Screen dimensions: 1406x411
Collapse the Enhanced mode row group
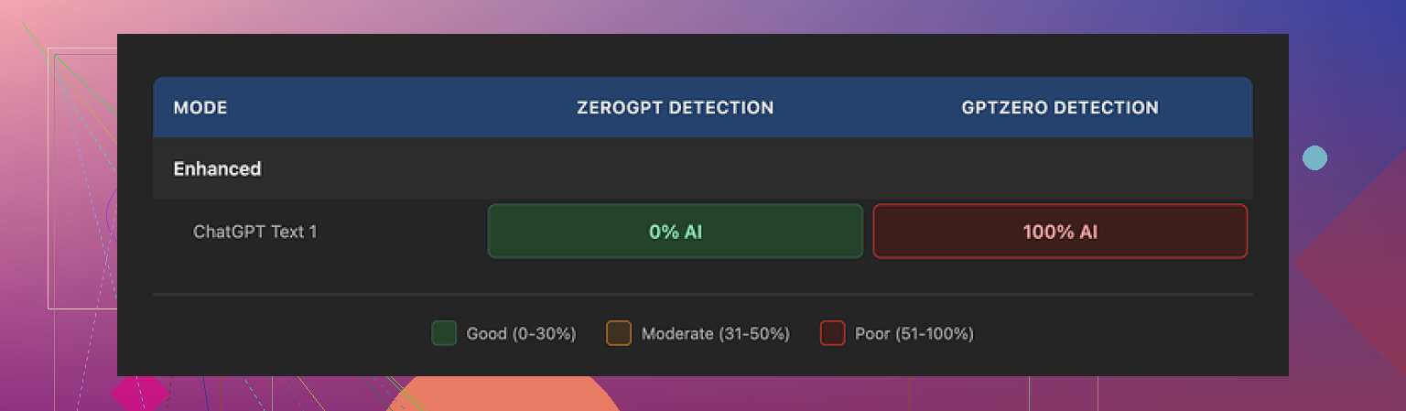click(x=218, y=169)
